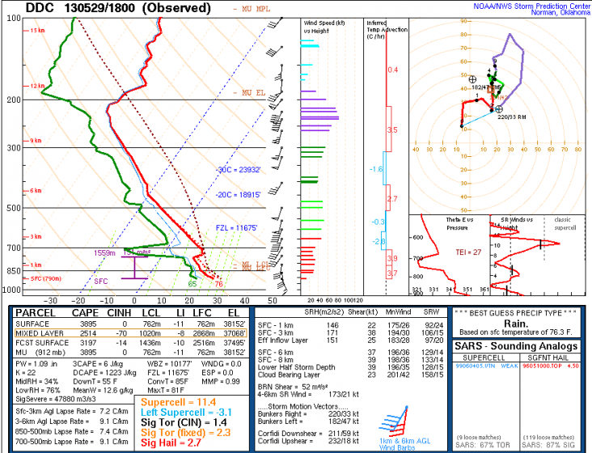Image resolution: width=592 pixels, height=453 pixels.
Task: Click the FZL = 11675' label on the skew-T
Action: (237, 228)
